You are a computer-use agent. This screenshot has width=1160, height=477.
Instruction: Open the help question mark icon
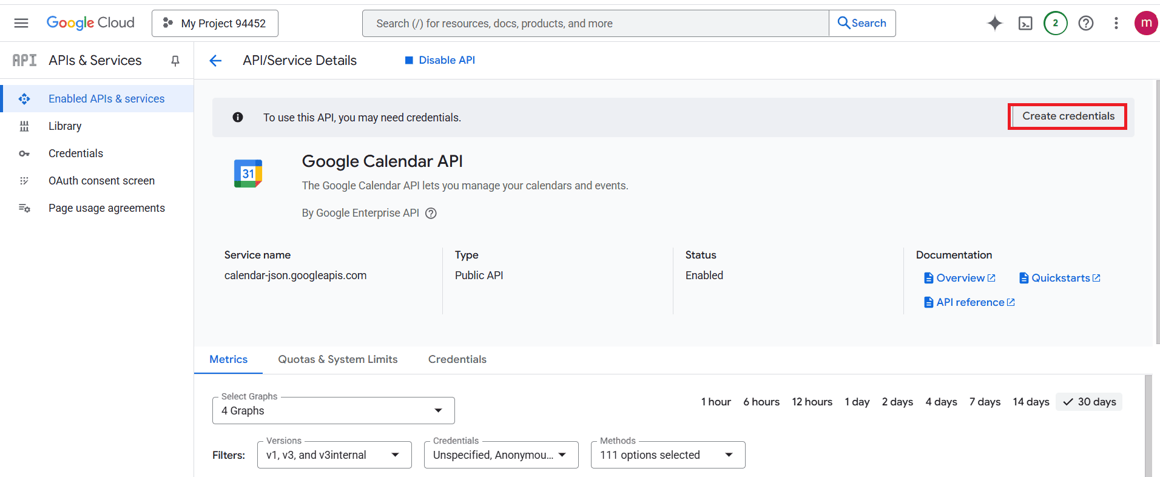tap(1086, 23)
